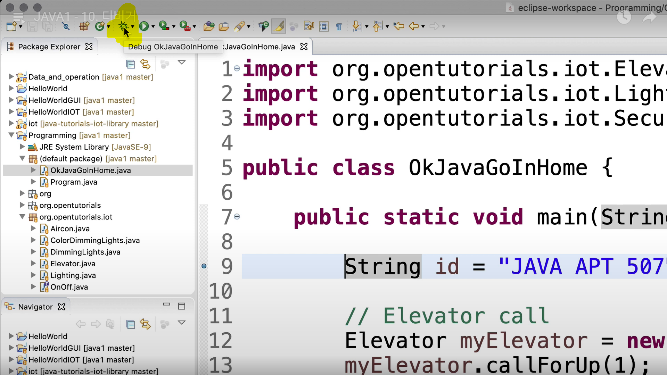This screenshot has width=667, height=375.
Task: Toggle Show Whitespace Characters pilcrow icon
Action: (x=339, y=26)
